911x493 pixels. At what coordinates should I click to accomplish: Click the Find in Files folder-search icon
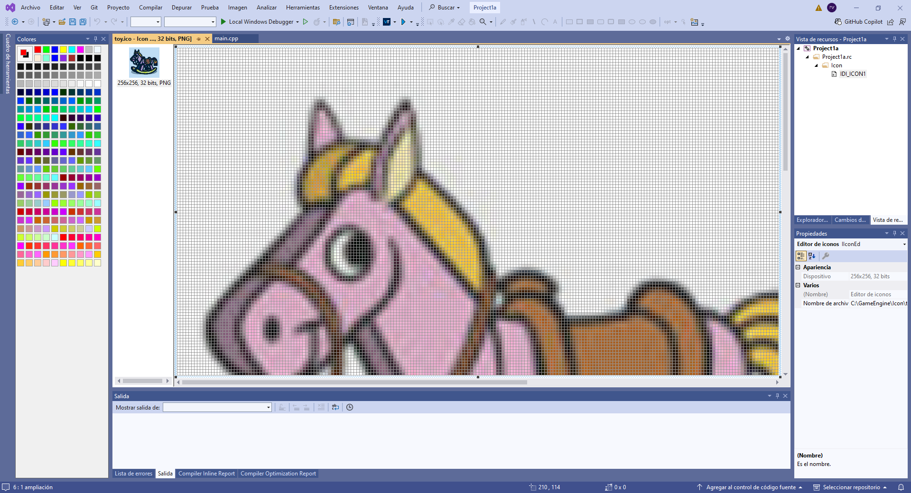pyautogui.click(x=337, y=22)
